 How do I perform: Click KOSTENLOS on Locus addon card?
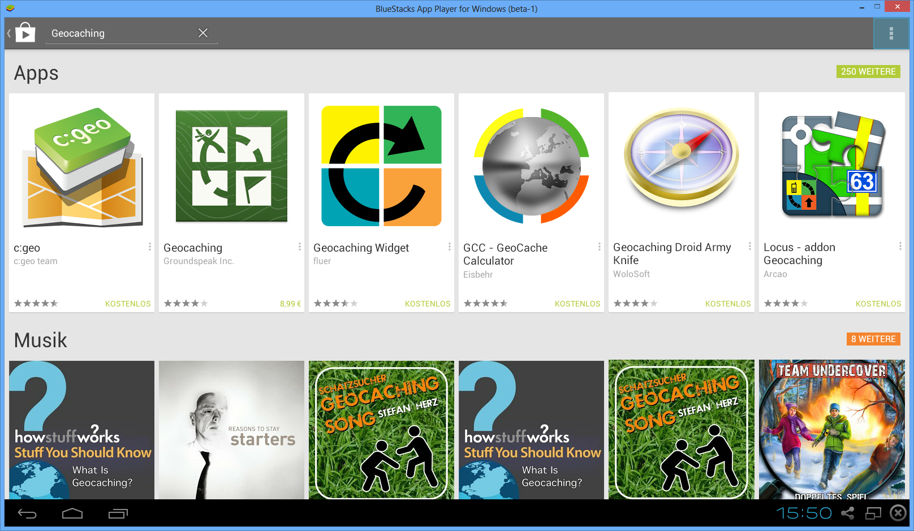[878, 304]
